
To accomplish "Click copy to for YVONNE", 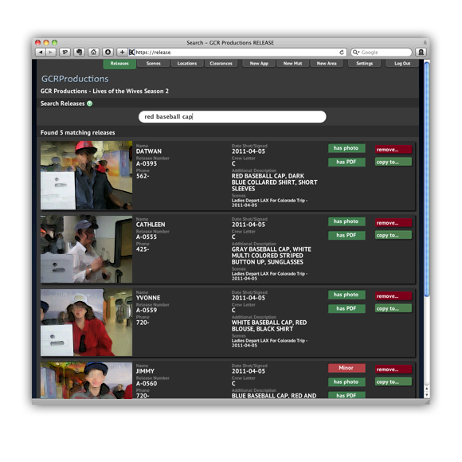I will [393, 308].
